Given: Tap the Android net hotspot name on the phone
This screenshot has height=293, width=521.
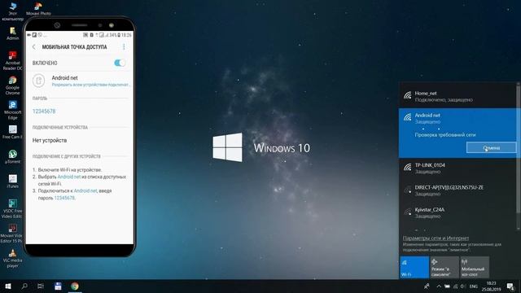Looking at the screenshot, I should point(64,78).
